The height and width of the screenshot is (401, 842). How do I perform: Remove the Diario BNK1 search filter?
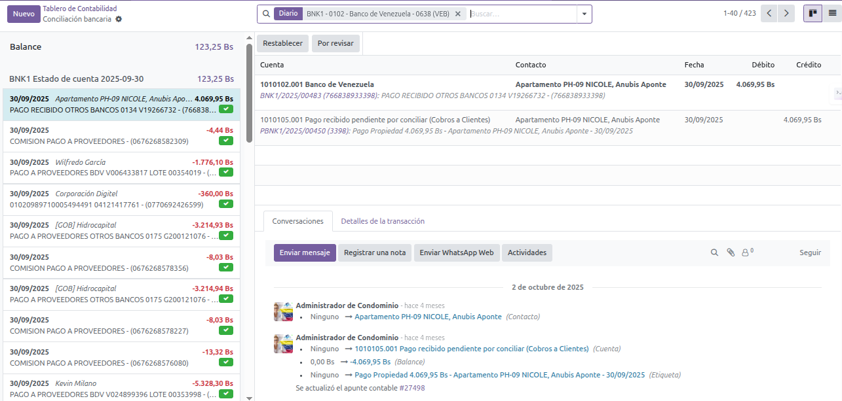pos(457,14)
